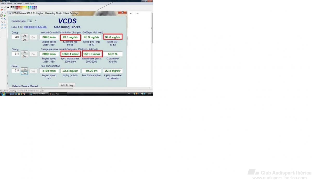Select the Pencil tool in toolbox
This screenshot has width=312, height=180.
2,16
